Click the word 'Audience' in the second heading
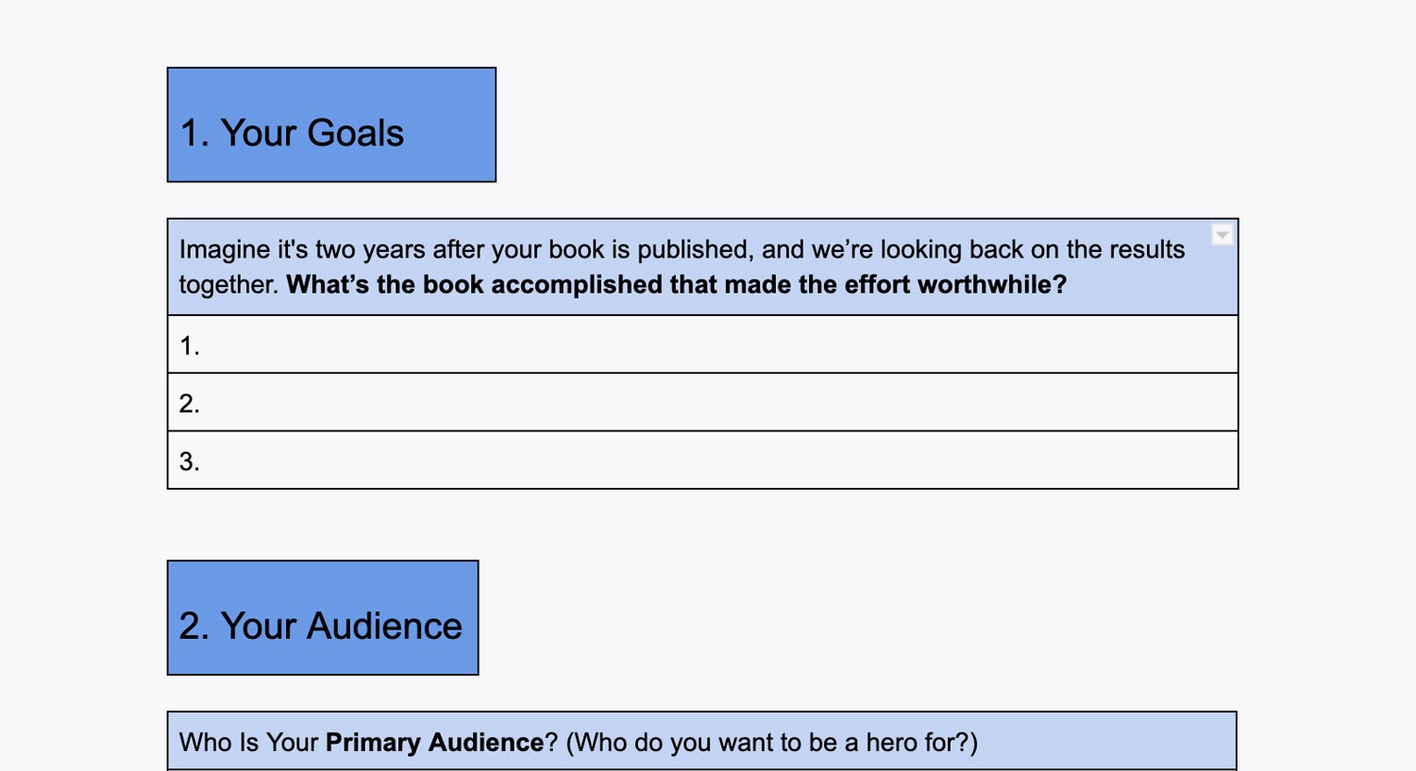The height and width of the screenshot is (771, 1416). tap(384, 627)
